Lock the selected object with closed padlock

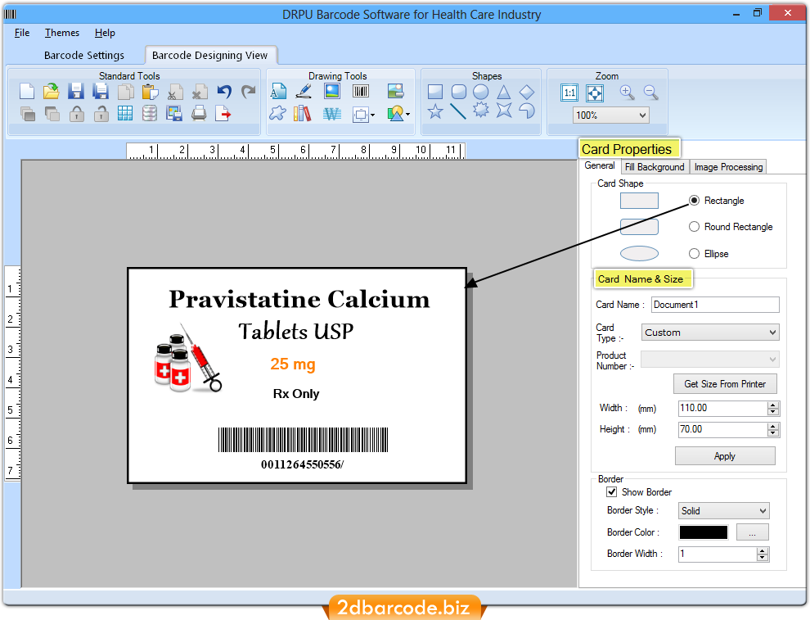[x=76, y=113]
